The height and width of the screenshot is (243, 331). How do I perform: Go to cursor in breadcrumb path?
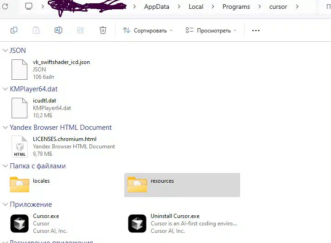(278, 7)
